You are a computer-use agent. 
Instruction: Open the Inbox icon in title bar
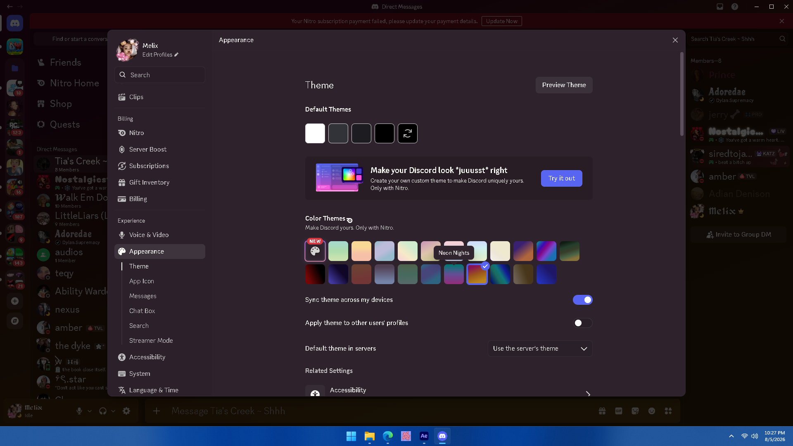pyautogui.click(x=720, y=7)
